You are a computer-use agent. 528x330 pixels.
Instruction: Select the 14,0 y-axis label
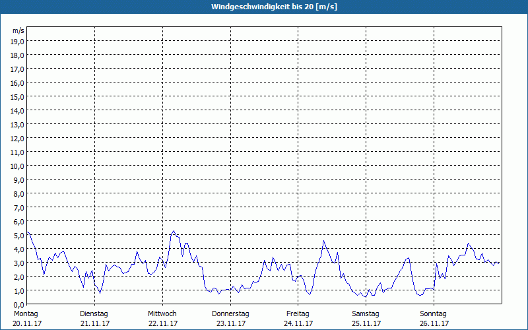click(x=18, y=111)
